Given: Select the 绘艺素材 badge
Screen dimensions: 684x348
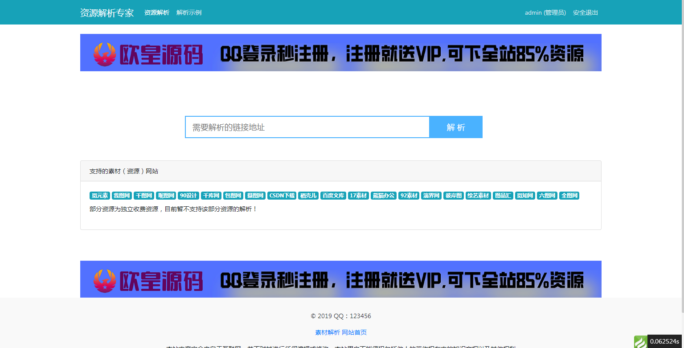Looking at the screenshot, I should point(479,195).
